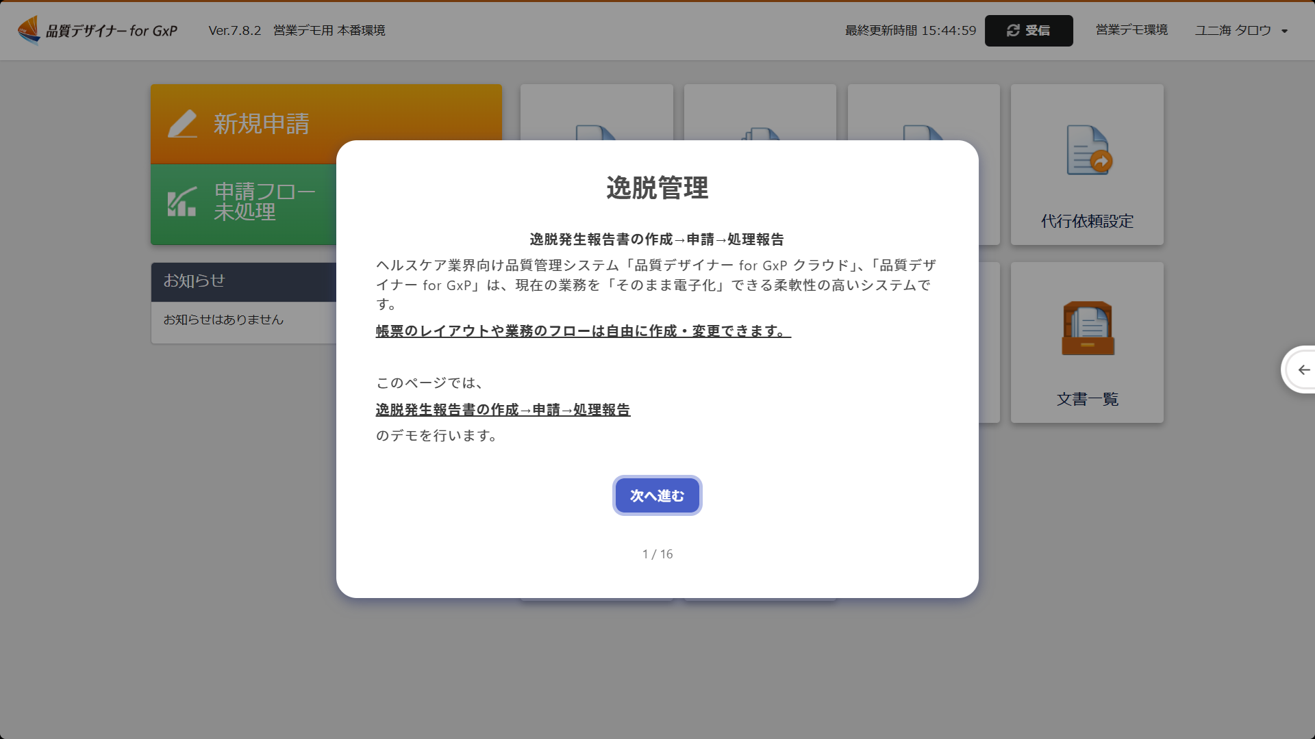Click the 申請フロー未処理 chart icon
The height and width of the screenshot is (739, 1315).
182,202
